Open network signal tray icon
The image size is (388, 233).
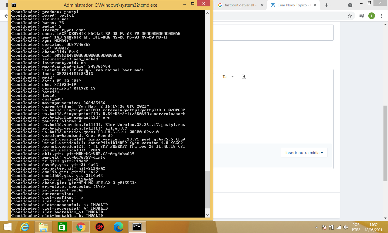[x=339, y=227]
